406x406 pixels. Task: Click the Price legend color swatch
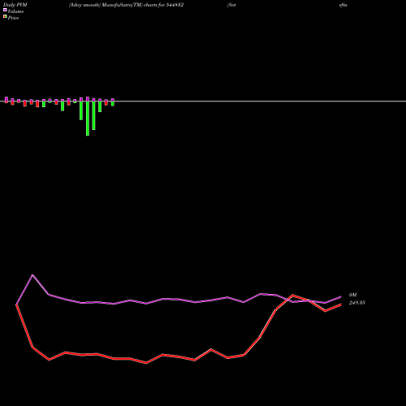click(5, 17)
